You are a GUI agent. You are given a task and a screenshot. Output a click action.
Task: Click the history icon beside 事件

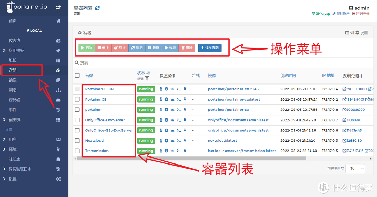pos(58,110)
